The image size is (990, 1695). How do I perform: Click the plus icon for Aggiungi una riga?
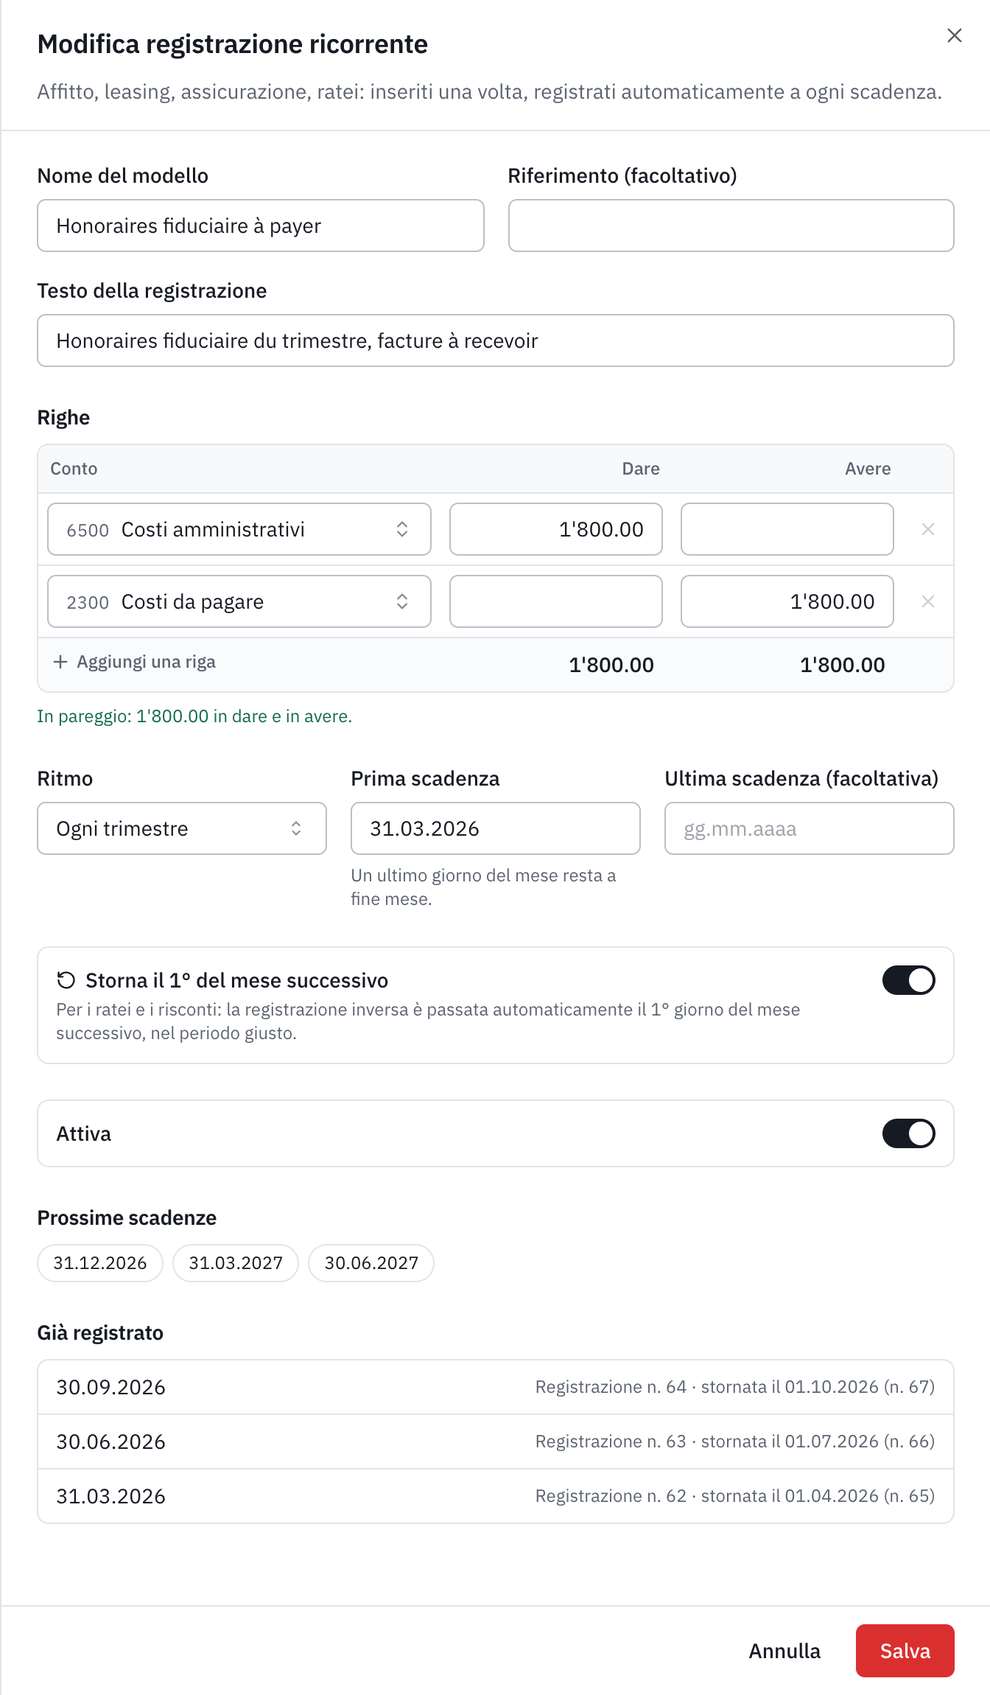[x=60, y=662]
